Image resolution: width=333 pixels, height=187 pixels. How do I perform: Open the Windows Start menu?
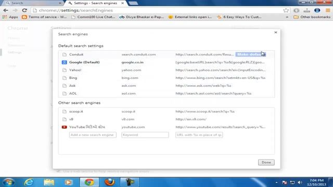click(x=9, y=182)
